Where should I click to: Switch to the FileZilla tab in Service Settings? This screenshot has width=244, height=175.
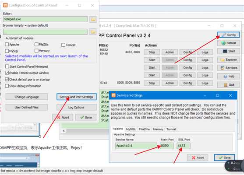click(x=144, y=129)
